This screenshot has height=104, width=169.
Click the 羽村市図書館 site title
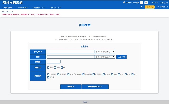pyautogui.click(x=13, y=3)
